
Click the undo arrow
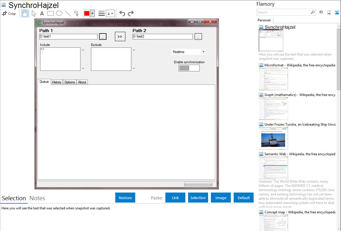[122, 13]
